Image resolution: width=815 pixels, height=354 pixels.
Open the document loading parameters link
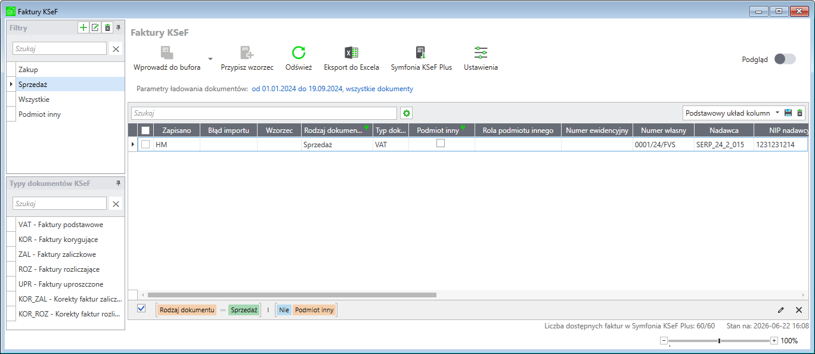[333, 89]
